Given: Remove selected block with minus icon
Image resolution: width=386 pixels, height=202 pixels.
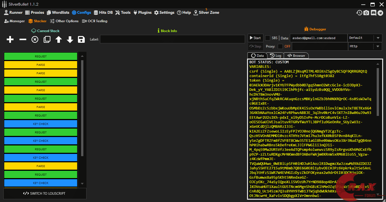Looking at the screenshot, I should click(x=23, y=40).
